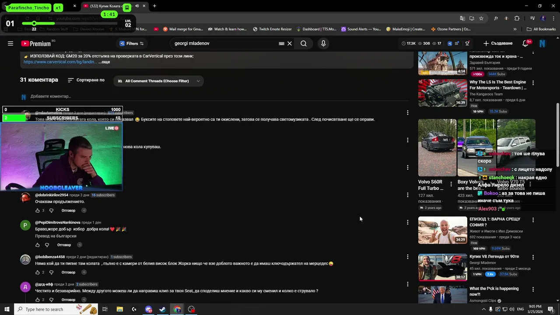Open the Ozone Partners bookmark

[451, 29]
